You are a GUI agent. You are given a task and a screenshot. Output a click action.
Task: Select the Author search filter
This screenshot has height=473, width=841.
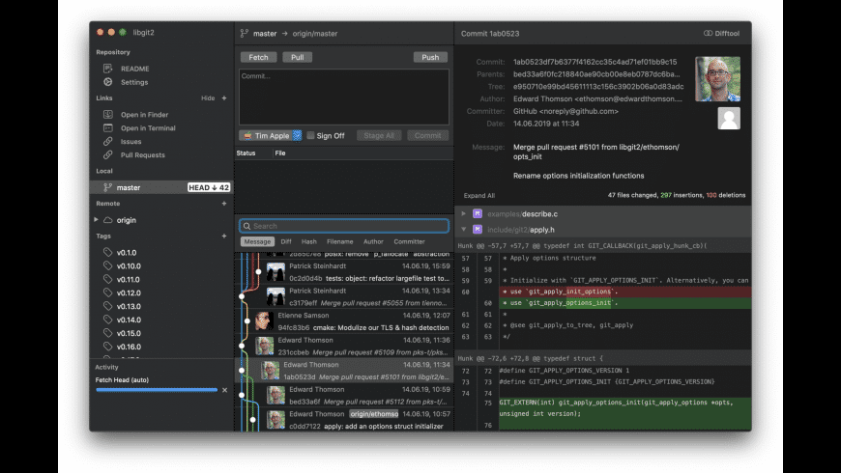point(373,241)
